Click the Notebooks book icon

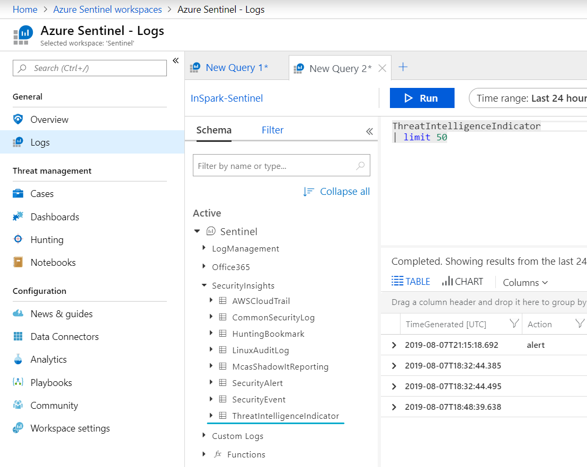pos(17,262)
